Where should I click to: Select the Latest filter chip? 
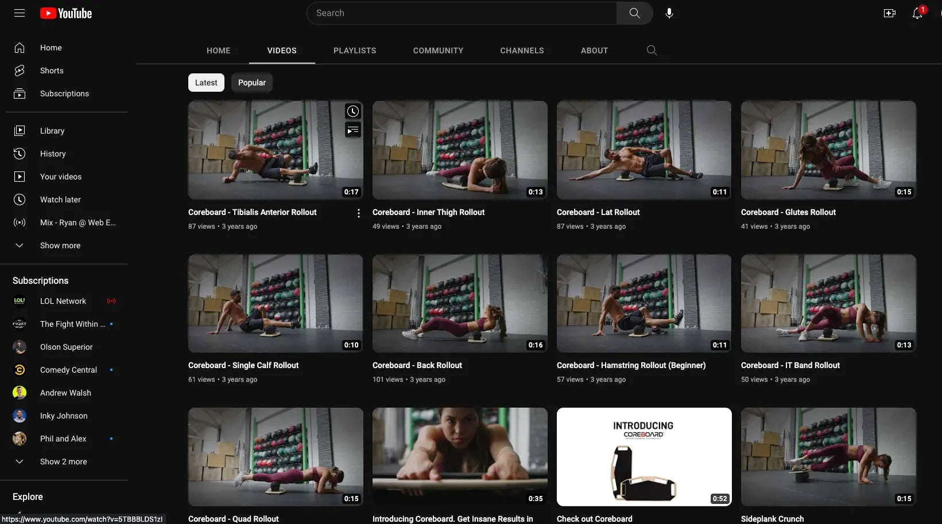pos(206,83)
